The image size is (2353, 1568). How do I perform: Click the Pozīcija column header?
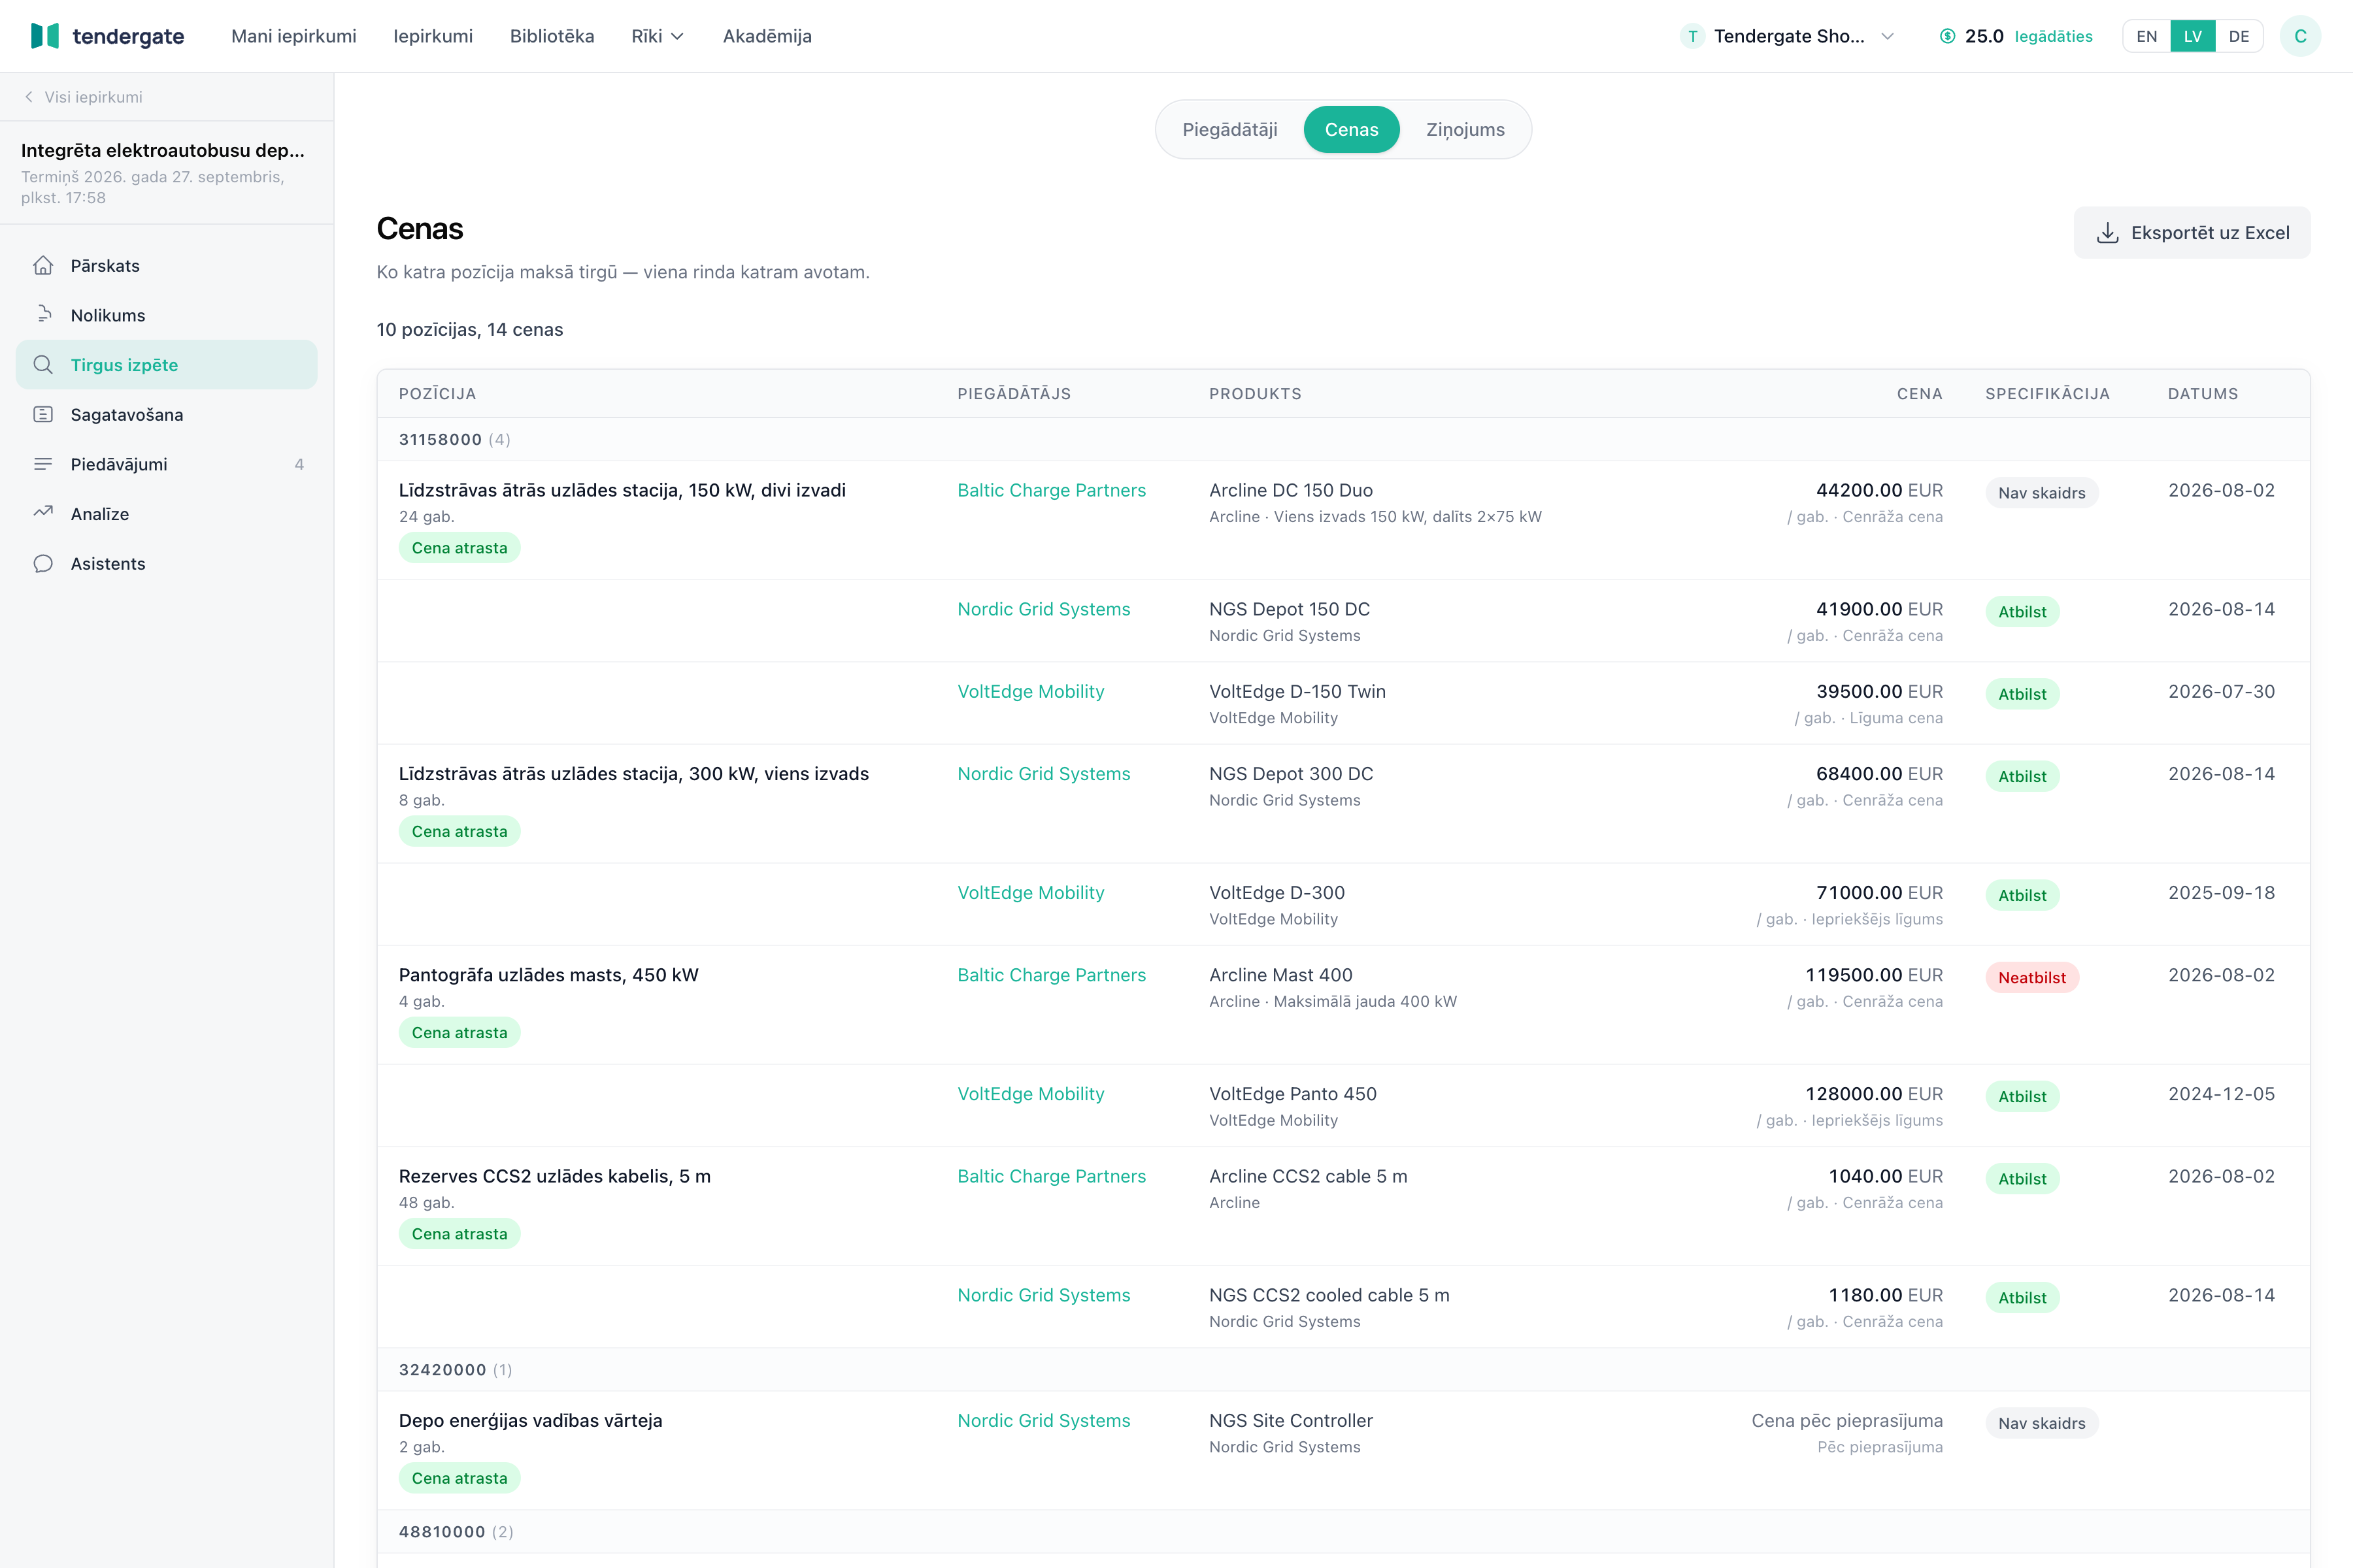click(x=437, y=394)
